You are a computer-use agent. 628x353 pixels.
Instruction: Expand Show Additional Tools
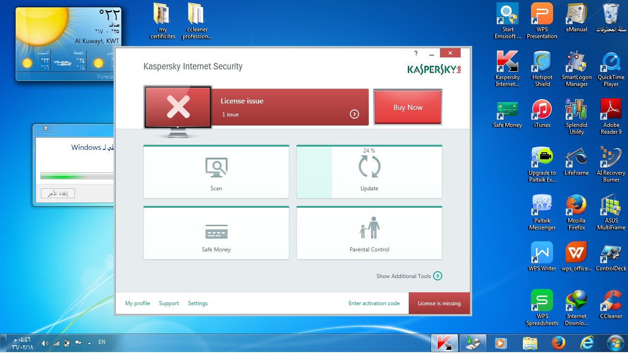click(409, 276)
